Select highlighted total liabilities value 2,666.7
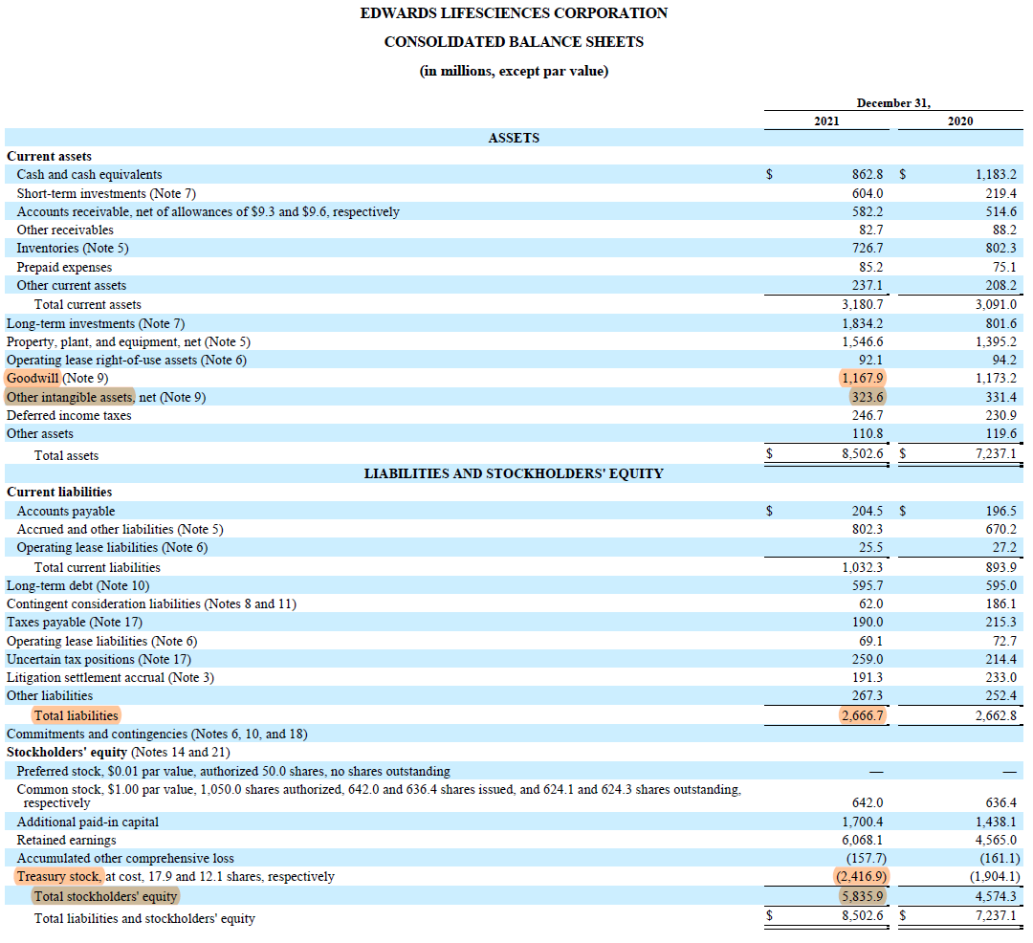The width and height of the screenshot is (1033, 943). 863,715
